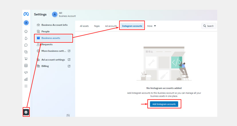
Task: Open Settings gear icon at bottom
Action: pyautogui.click(x=26, y=112)
